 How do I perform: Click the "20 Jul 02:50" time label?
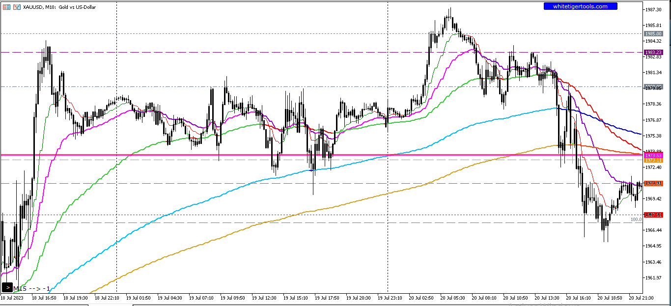point(421,298)
